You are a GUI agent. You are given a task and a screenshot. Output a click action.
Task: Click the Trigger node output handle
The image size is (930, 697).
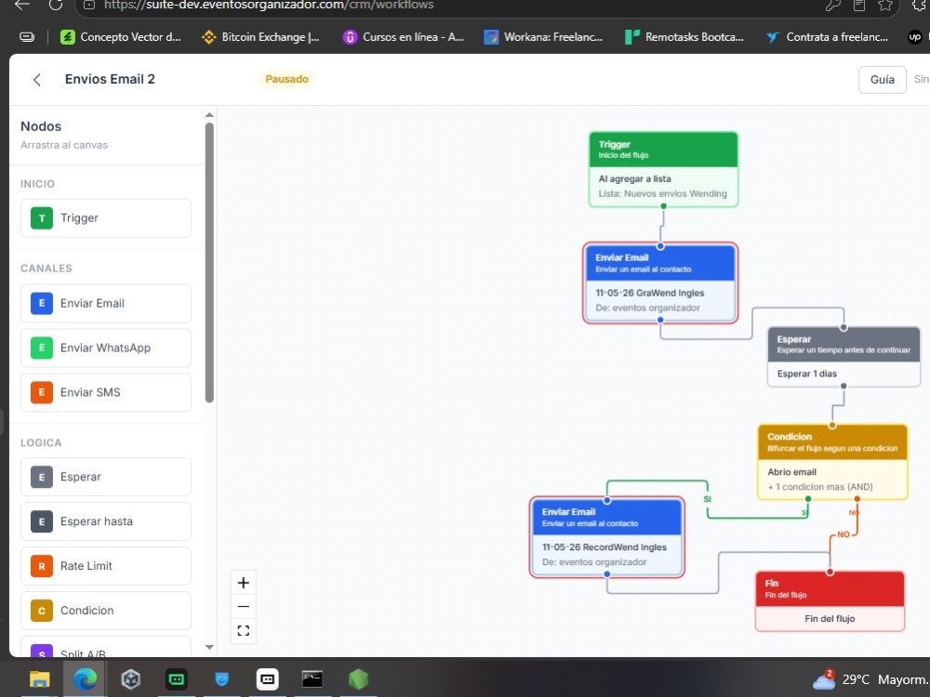point(664,206)
